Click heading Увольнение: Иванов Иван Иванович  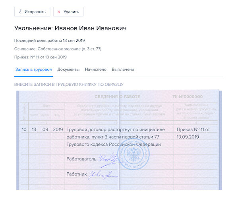(x=70, y=28)
